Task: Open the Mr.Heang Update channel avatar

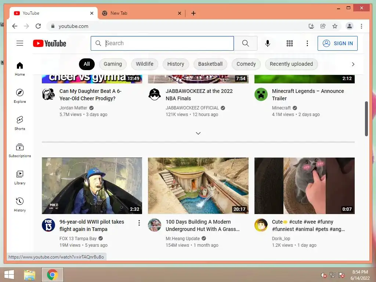Action: click(x=155, y=225)
